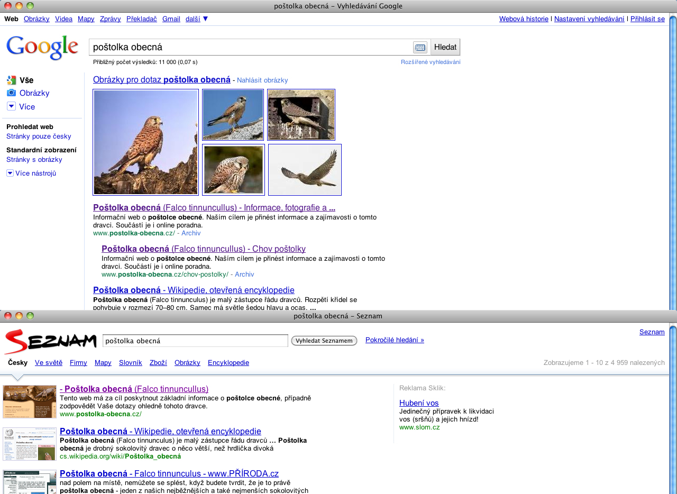Click Vyhledat Seznamem button
Viewport: 677px width, 494px height.
click(324, 341)
